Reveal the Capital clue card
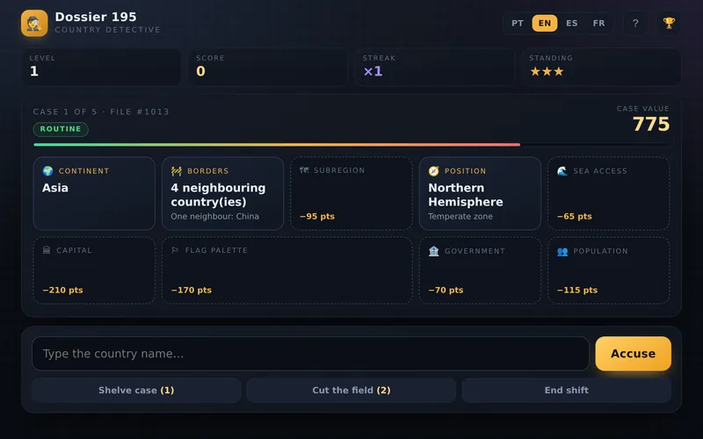This screenshot has width=703, height=439. pyautogui.click(x=94, y=270)
